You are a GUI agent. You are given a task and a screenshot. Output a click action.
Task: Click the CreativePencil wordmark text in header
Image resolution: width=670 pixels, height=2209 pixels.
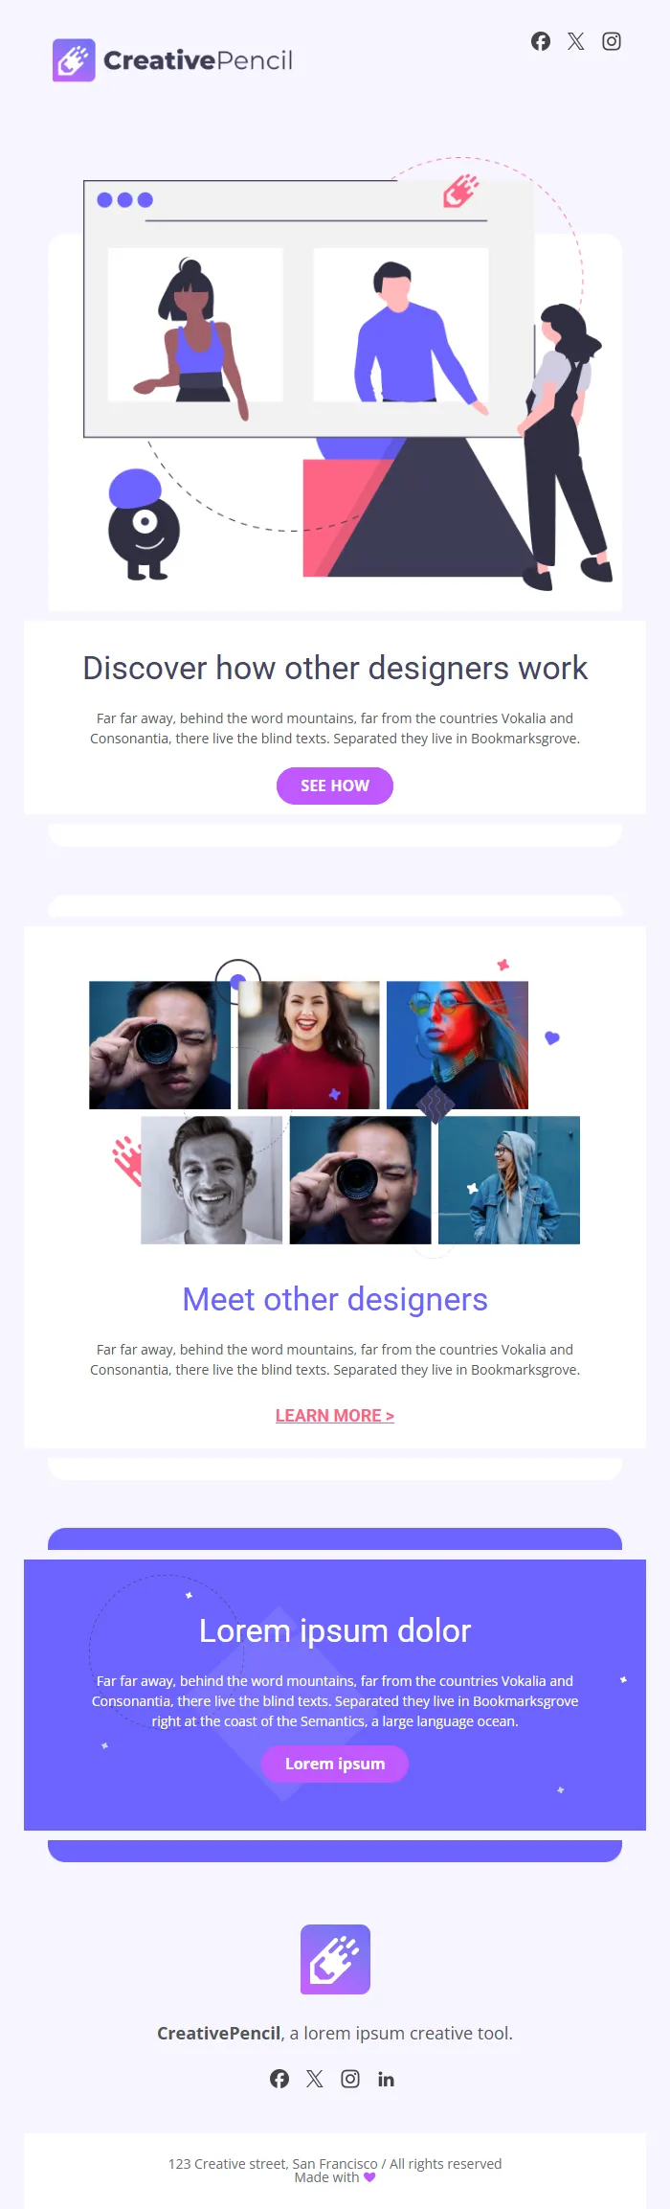[x=198, y=60]
